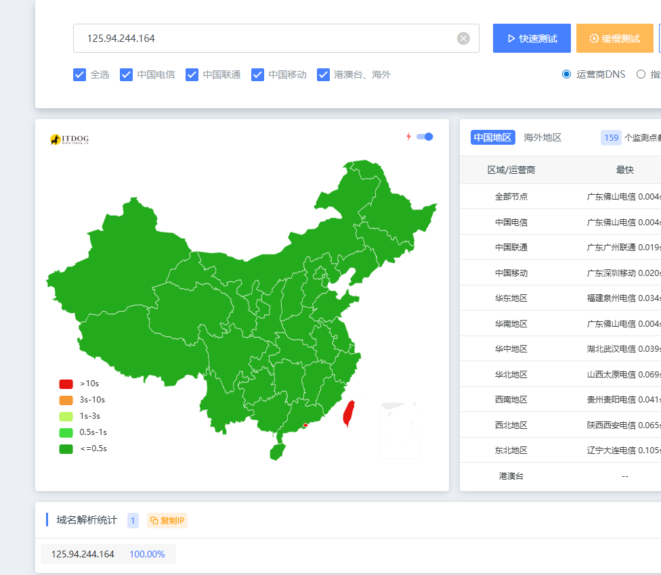Image resolution: width=661 pixels, height=575 pixels.
Task: Click the copy icon in 复制IP button
Action: click(x=154, y=521)
